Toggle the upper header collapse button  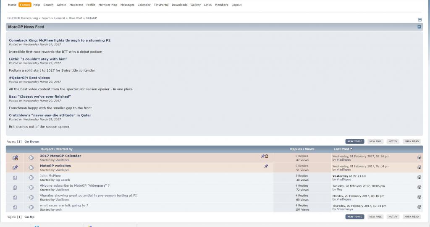[420, 20]
